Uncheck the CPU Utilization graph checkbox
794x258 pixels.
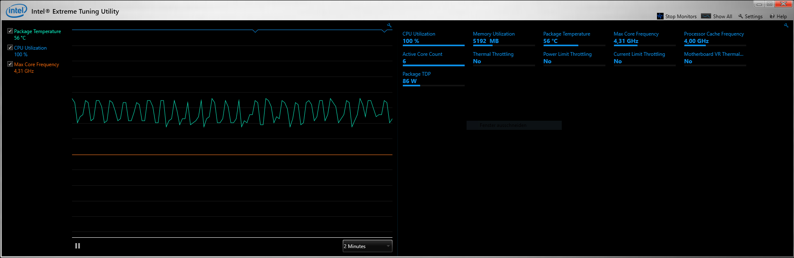coord(10,48)
